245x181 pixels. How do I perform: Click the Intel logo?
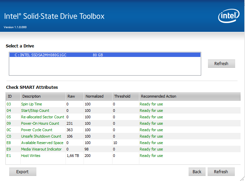(229, 16)
